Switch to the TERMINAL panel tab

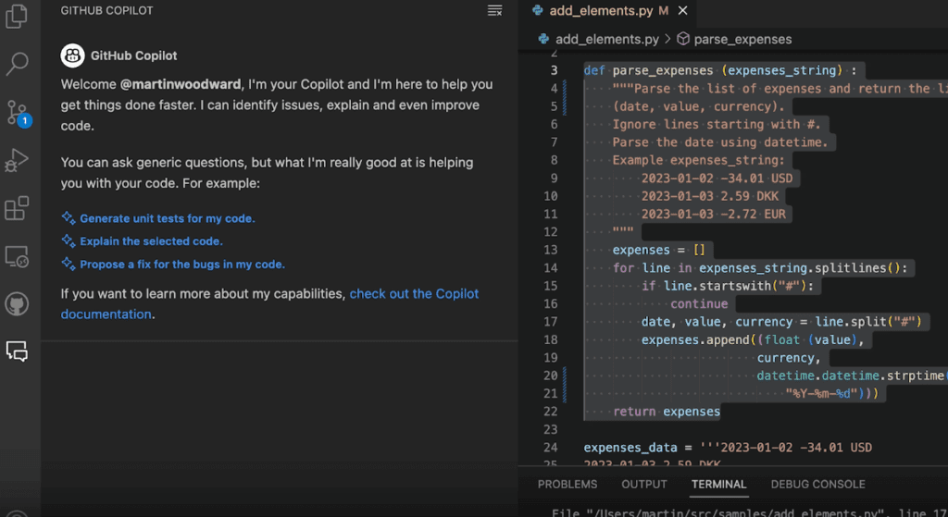[x=718, y=485]
